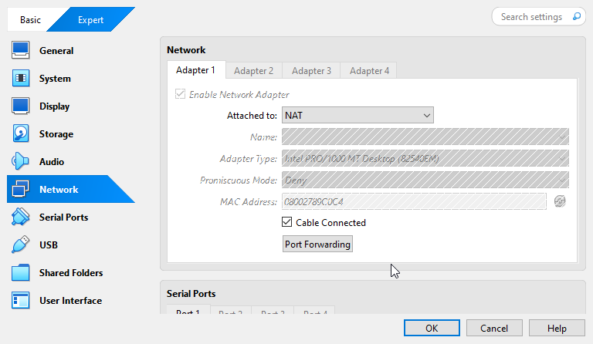Select the Adapter 1 tab
This screenshot has height=344, width=593.
click(x=196, y=70)
